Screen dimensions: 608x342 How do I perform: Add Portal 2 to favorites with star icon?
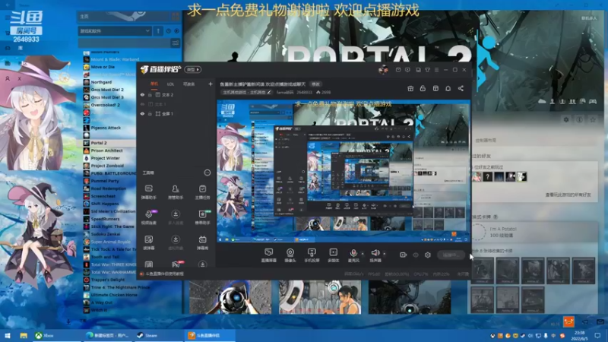593,120
